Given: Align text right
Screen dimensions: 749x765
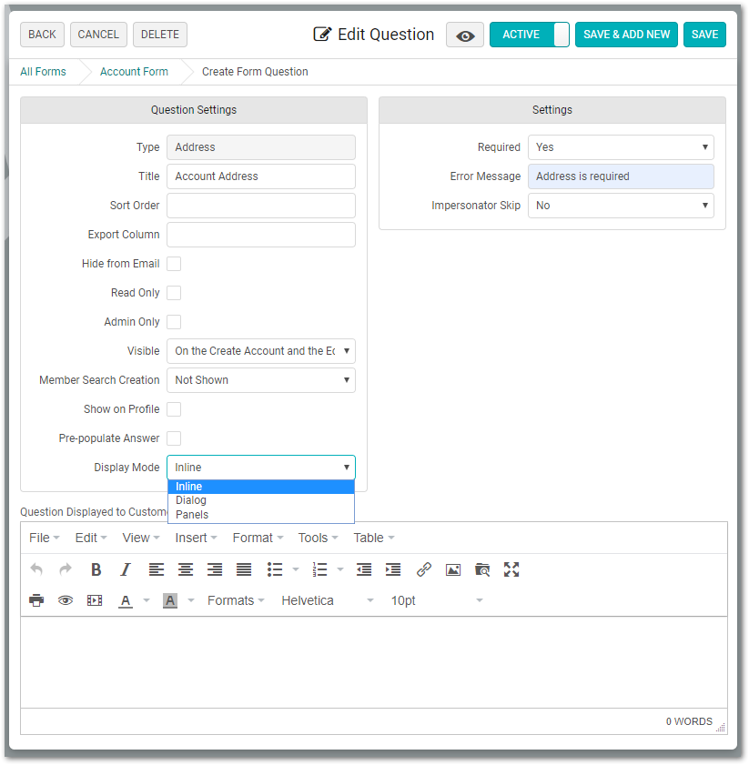Looking at the screenshot, I should pos(215,569).
